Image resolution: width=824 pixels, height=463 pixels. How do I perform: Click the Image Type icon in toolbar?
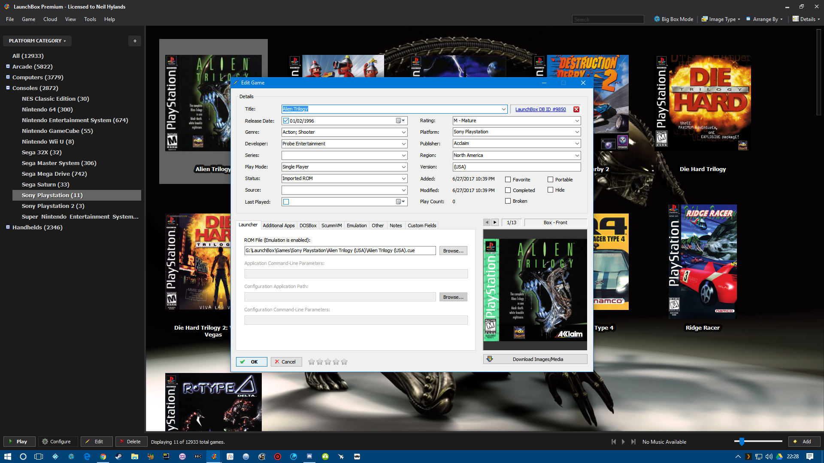point(705,19)
